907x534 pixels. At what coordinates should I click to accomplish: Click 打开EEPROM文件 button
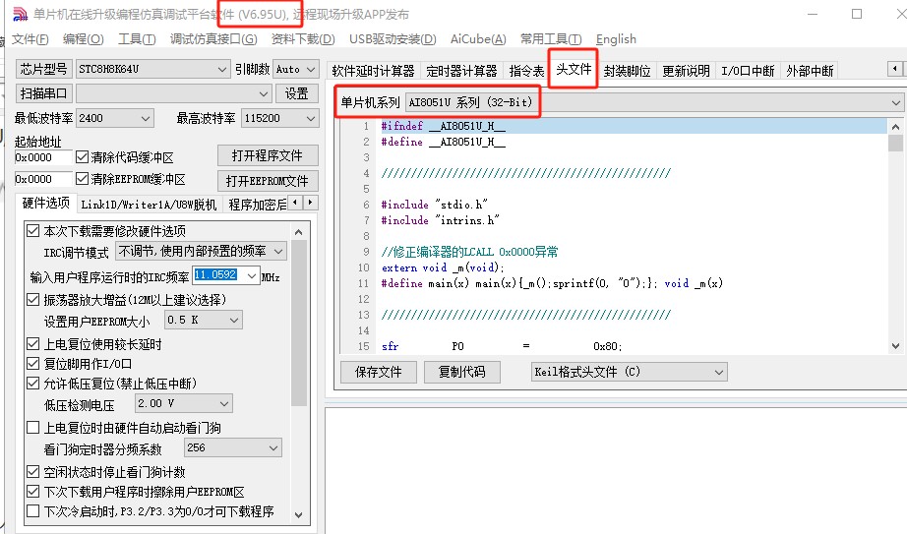click(268, 181)
